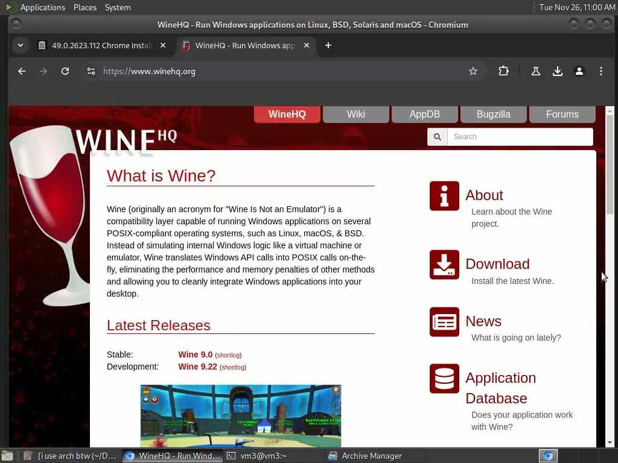Open the Places menu
This screenshot has height=463, width=618.
point(84,7)
